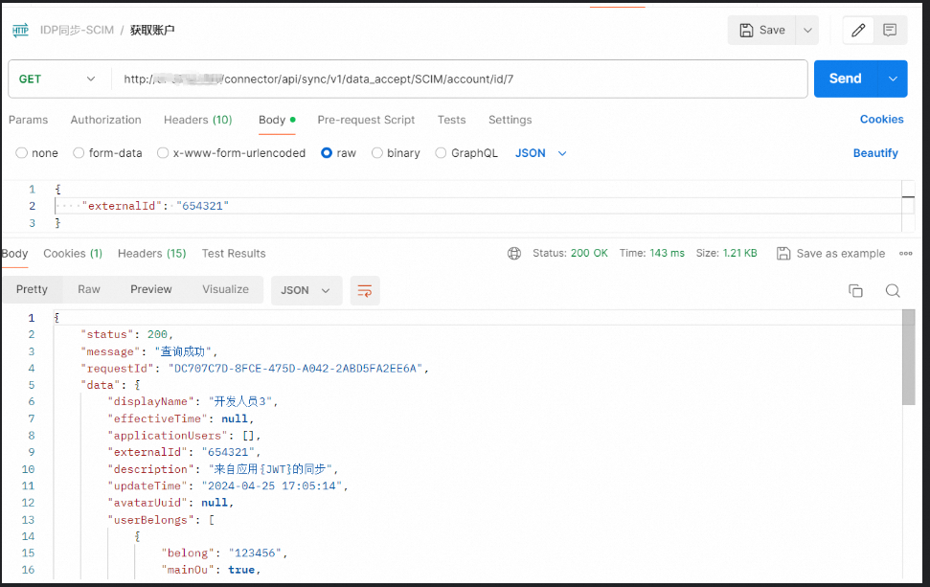Click the globe network icon
This screenshot has height=587, width=930.
pos(514,254)
